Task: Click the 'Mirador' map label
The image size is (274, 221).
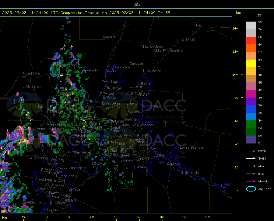Action: coord(140,167)
